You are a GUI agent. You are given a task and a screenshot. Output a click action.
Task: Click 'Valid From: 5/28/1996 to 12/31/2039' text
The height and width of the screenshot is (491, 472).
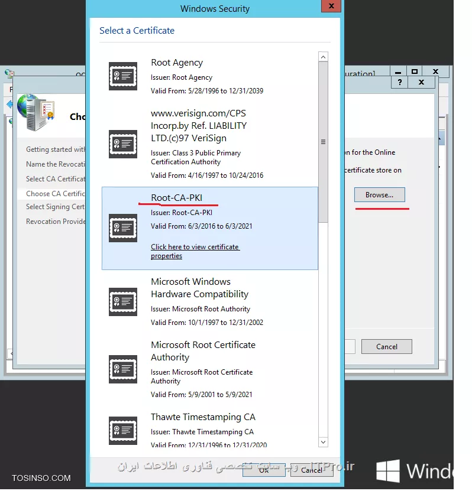(x=207, y=91)
